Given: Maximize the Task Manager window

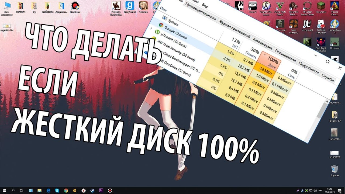Looking at the screenshot, I should (x=327, y=62).
